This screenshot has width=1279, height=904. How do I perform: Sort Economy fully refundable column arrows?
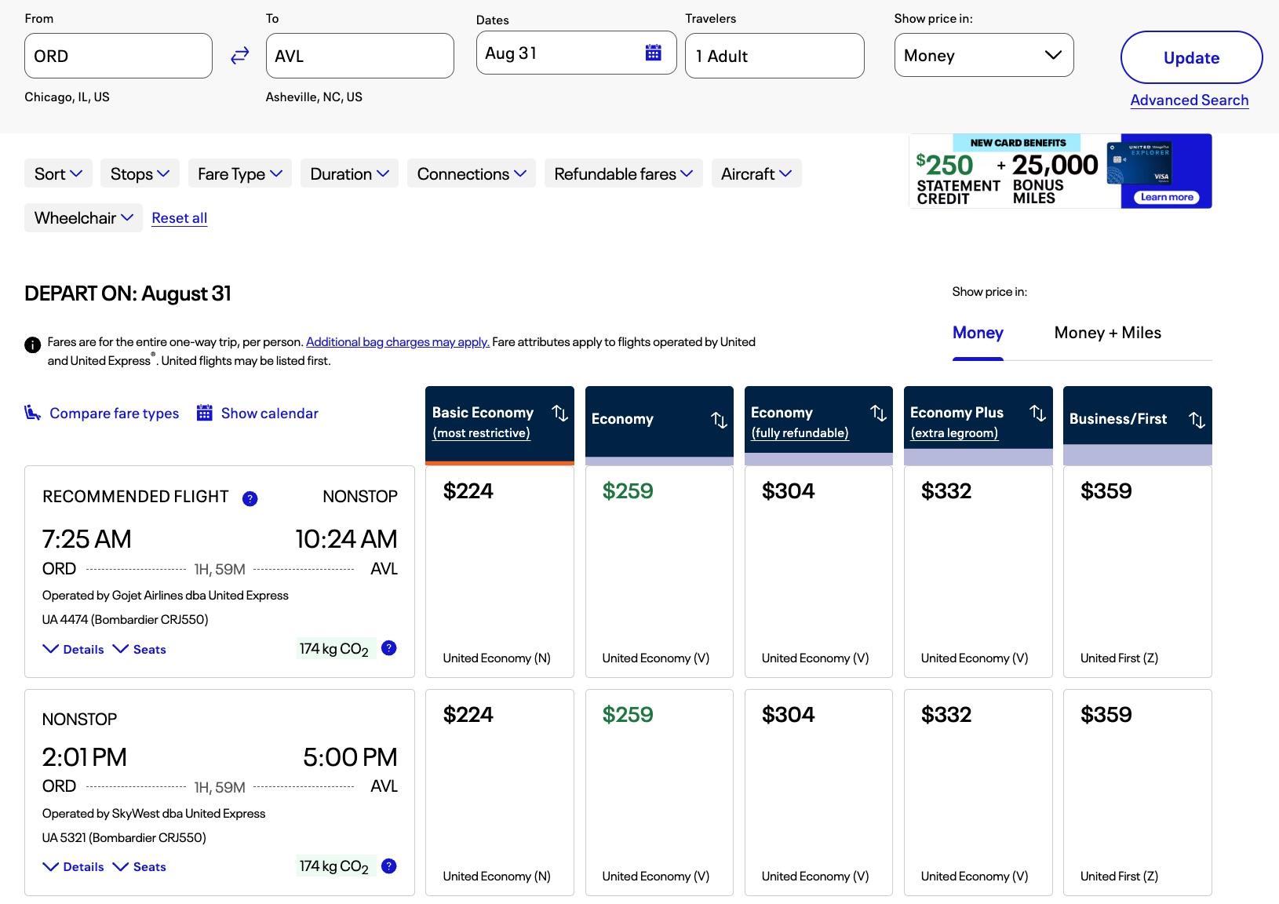point(878,413)
